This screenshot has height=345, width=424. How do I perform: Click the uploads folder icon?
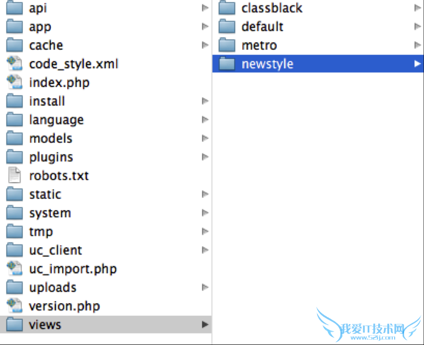click(15, 288)
